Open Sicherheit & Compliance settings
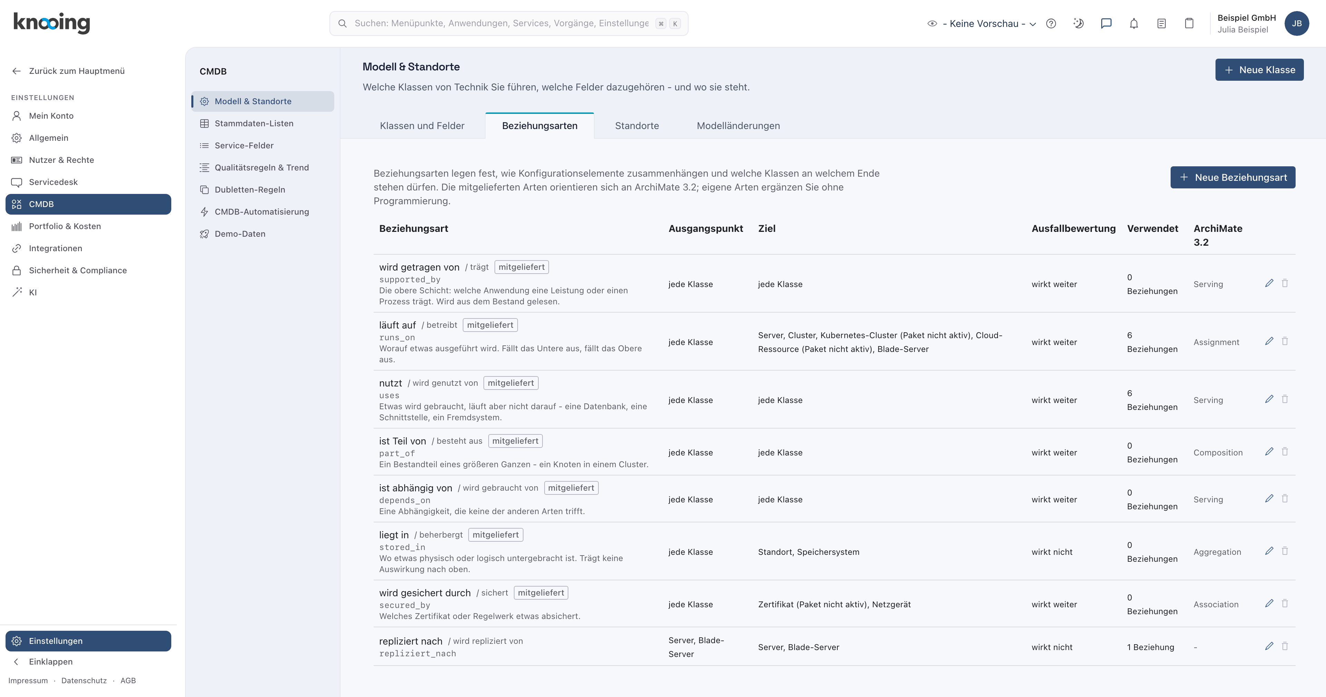This screenshot has height=697, width=1326. pos(88,271)
